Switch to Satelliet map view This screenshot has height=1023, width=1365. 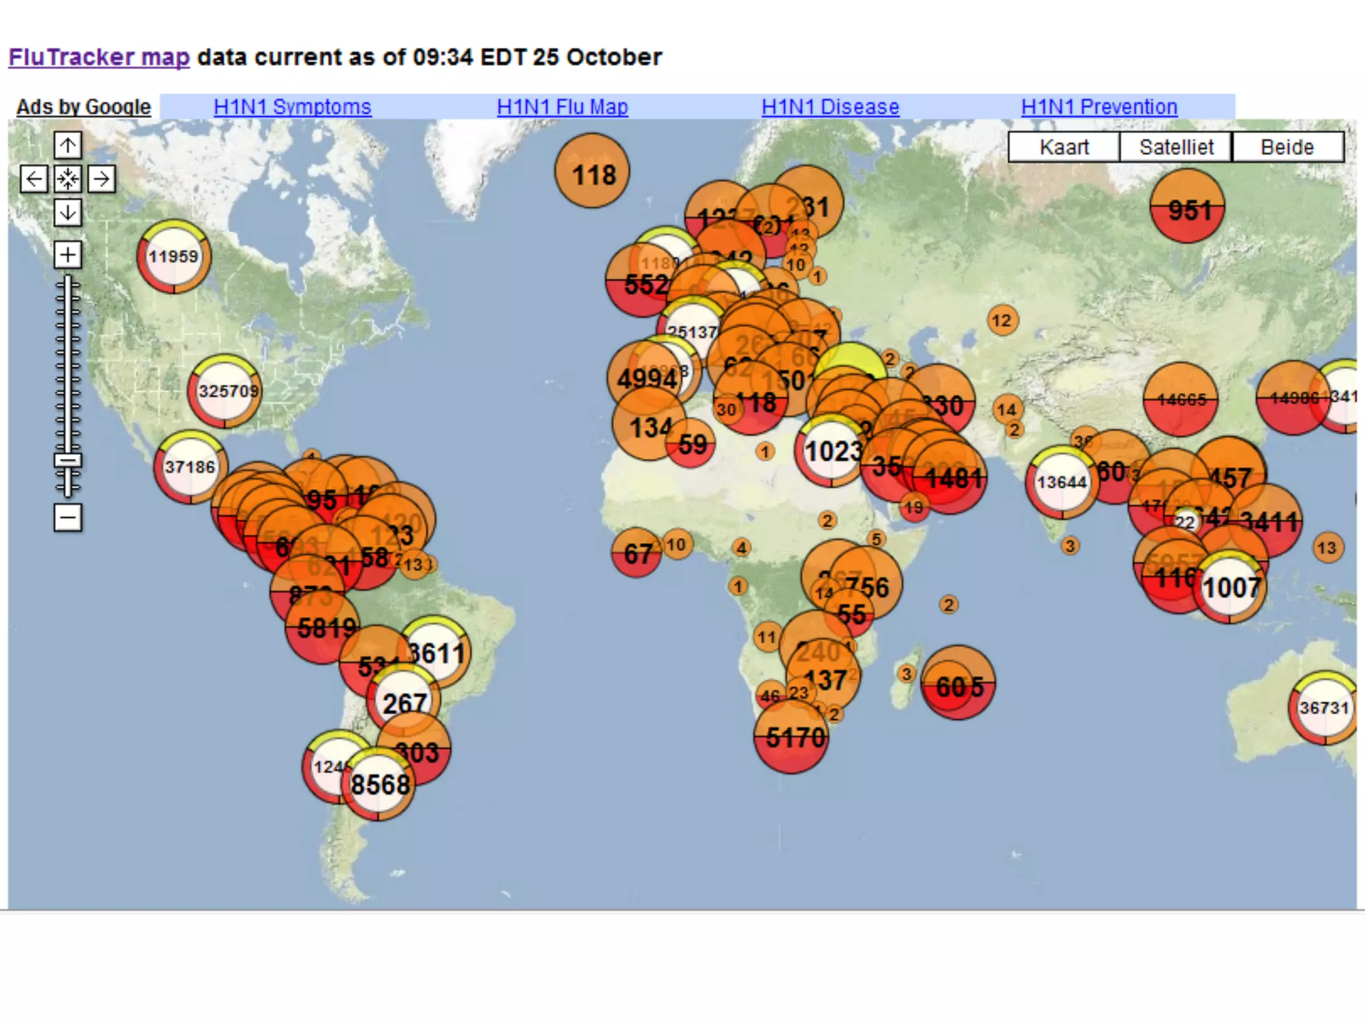1176,147
